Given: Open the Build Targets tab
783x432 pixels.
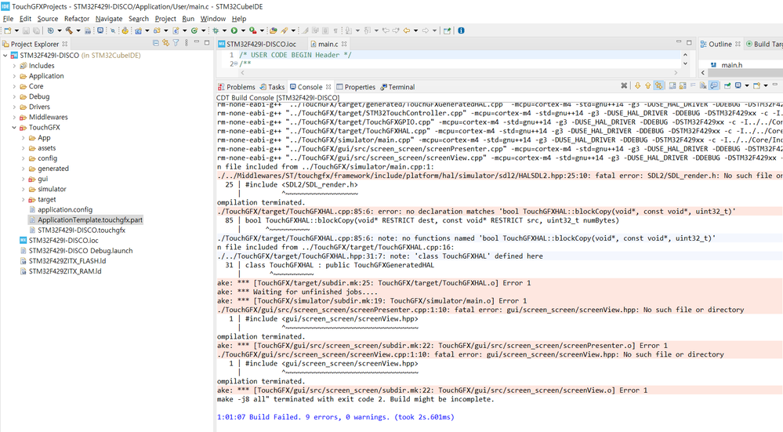Looking at the screenshot, I should [x=764, y=44].
